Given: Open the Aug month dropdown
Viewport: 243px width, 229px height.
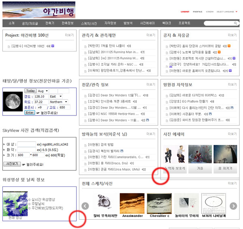Looking at the screenshot, I should 43,91.
